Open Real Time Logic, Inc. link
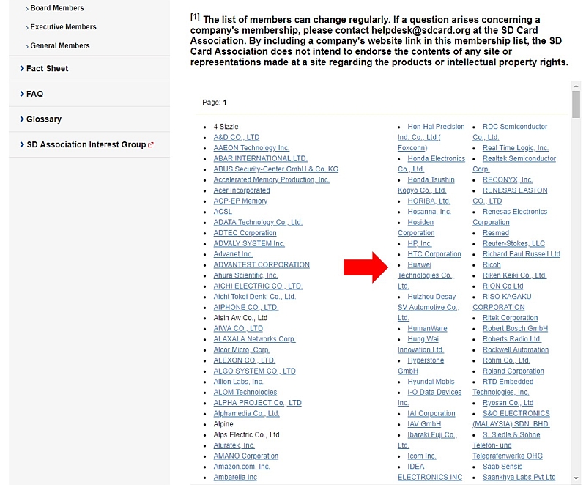Viewport: 586px width, 485px height. tap(516, 148)
